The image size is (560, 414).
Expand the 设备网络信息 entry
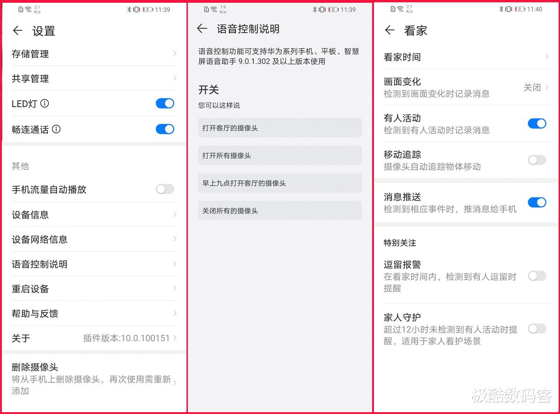pyautogui.click(x=92, y=239)
